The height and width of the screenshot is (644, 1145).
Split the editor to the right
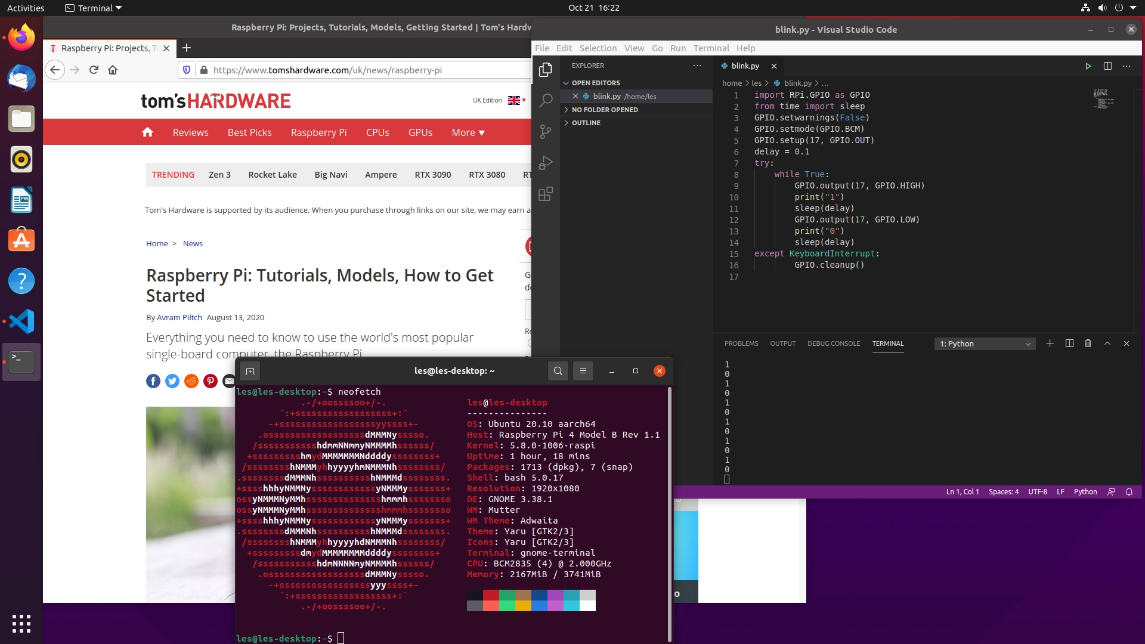click(x=1107, y=66)
